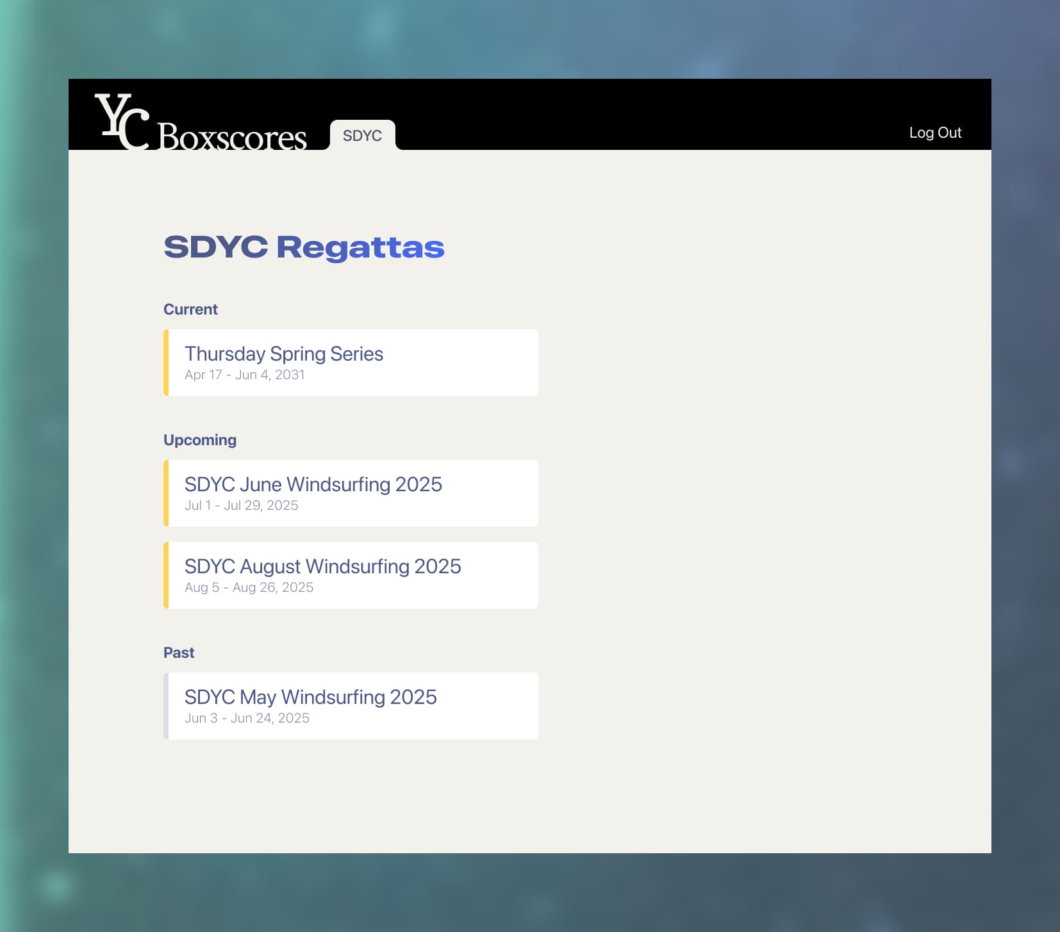This screenshot has height=932, width=1060.
Task: Click the Past section heading
Action: coord(179,653)
